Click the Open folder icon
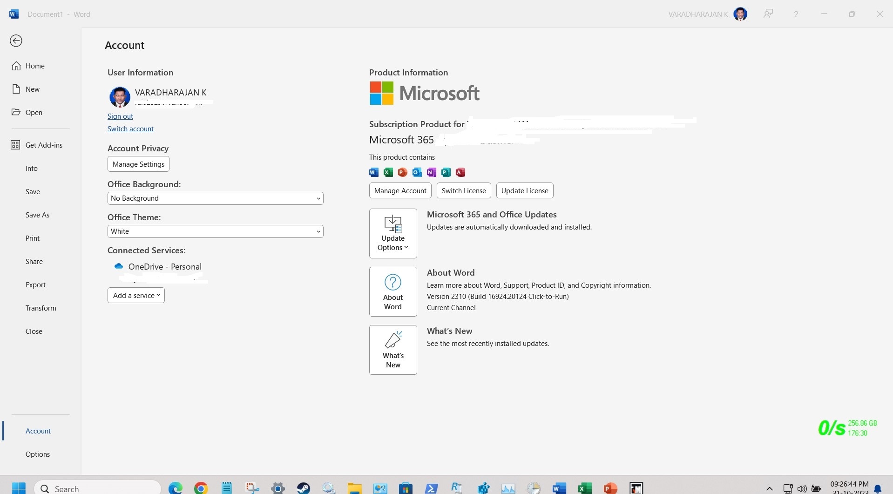Screen dimensions: 893x494 click(x=16, y=112)
